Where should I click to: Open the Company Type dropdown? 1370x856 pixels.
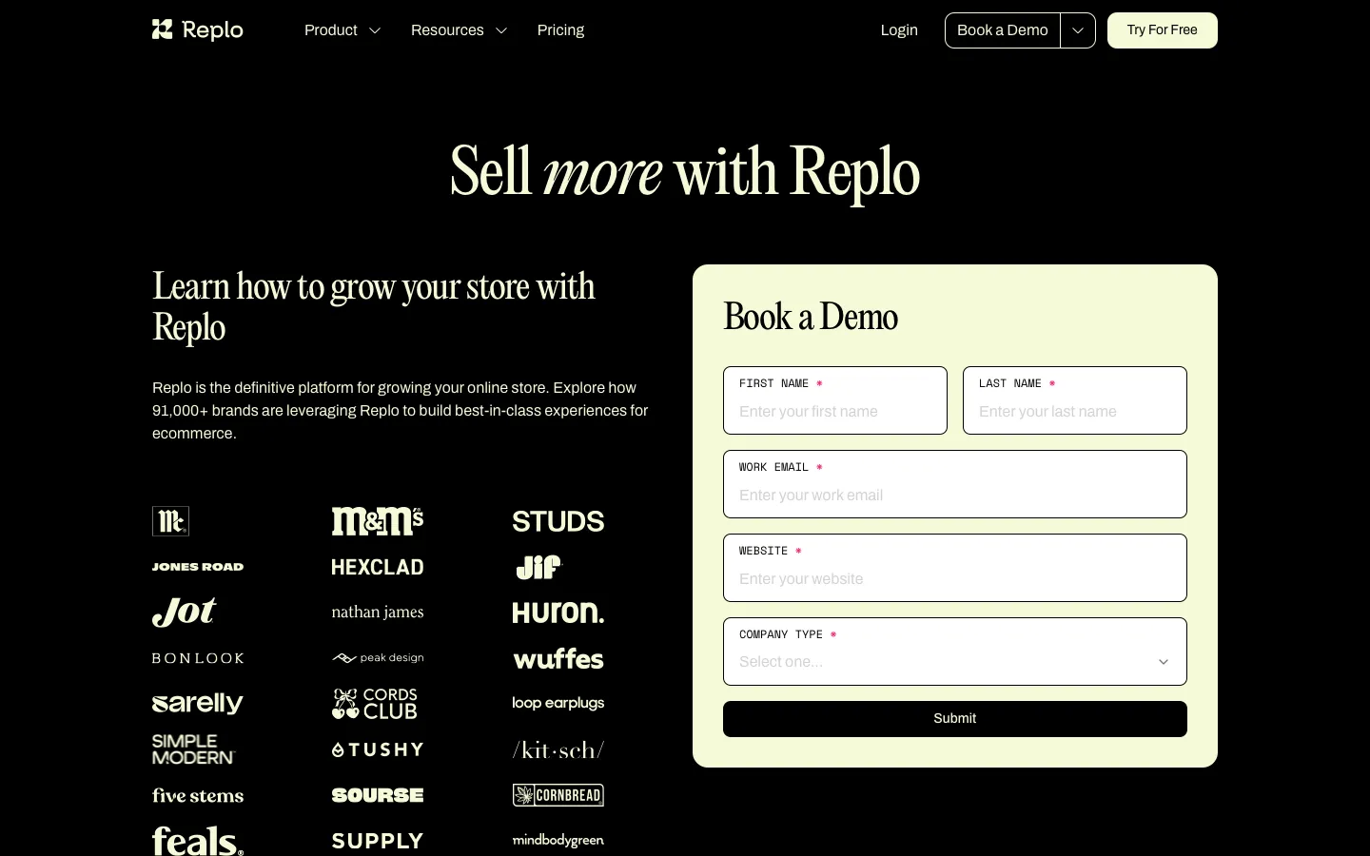[x=955, y=652]
